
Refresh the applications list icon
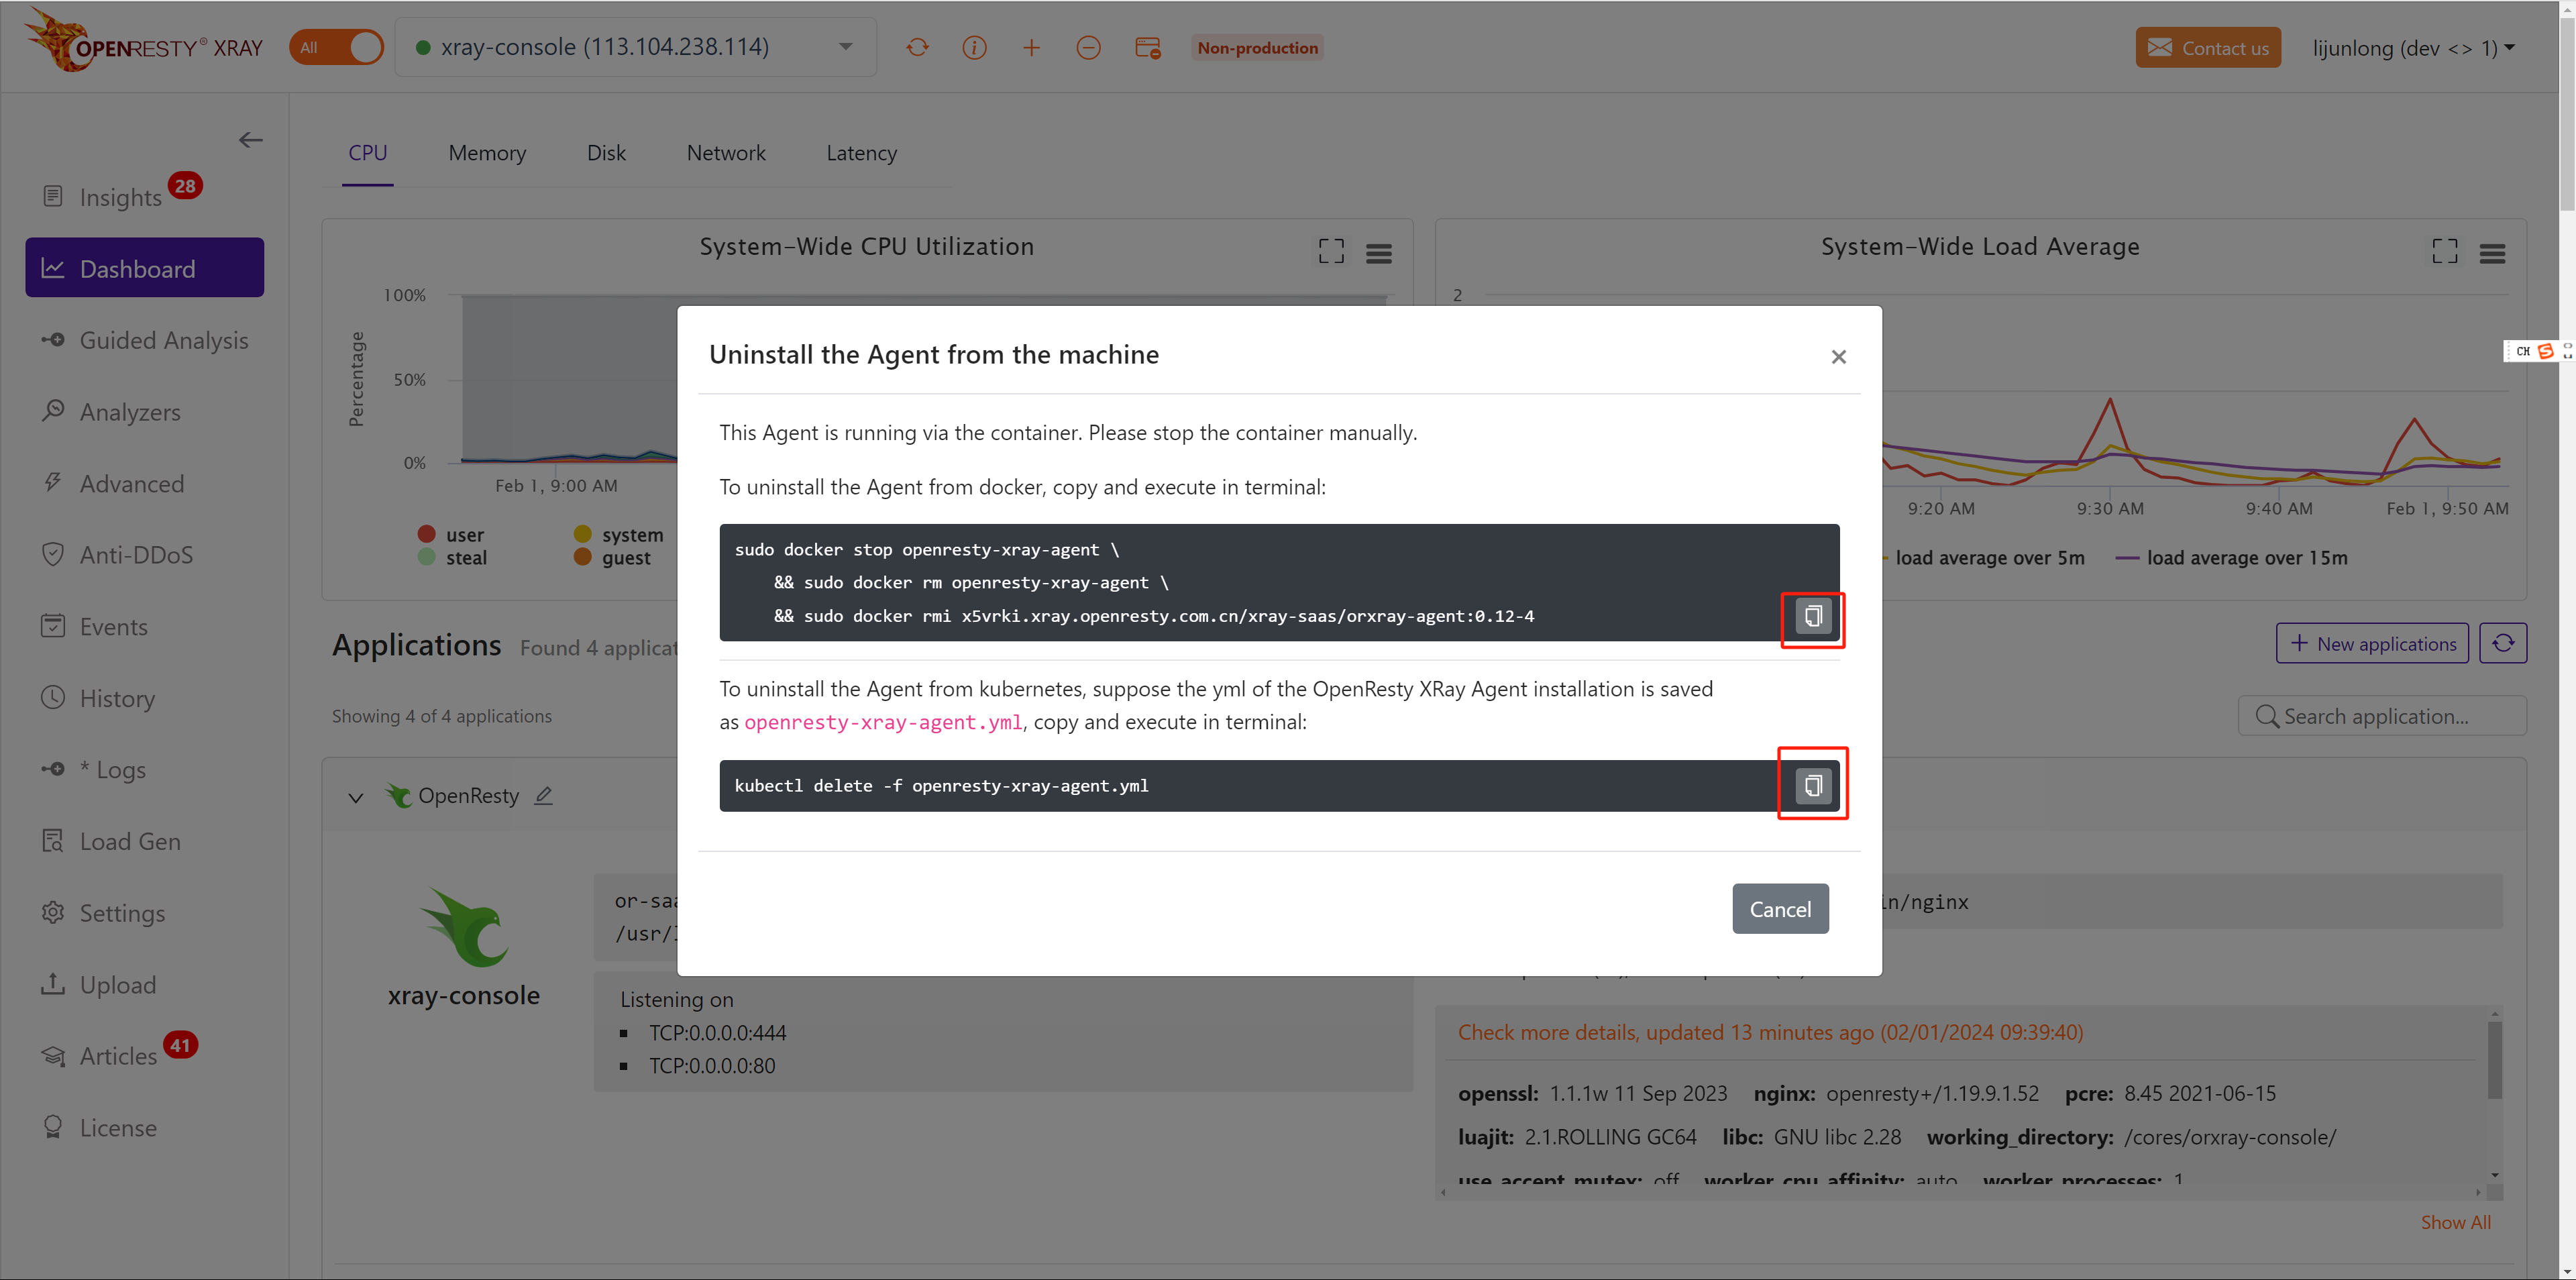point(2503,644)
